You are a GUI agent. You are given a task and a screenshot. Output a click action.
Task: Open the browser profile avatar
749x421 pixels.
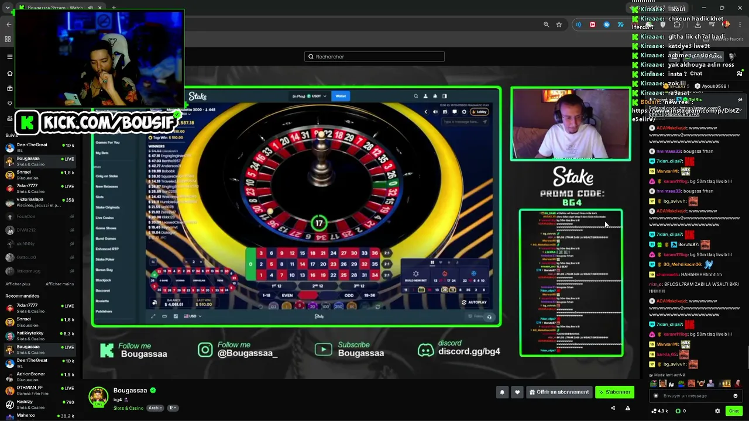(x=726, y=25)
